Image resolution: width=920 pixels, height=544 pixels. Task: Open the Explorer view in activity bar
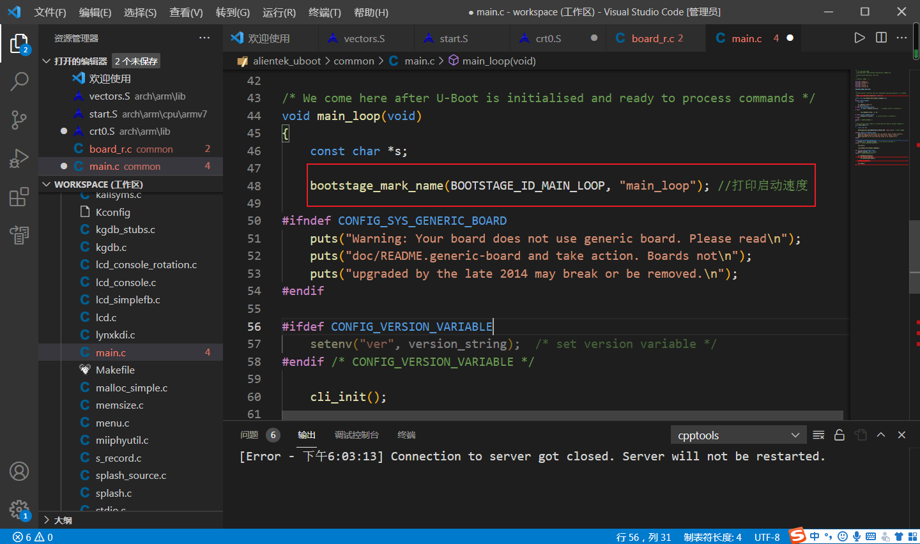19,43
